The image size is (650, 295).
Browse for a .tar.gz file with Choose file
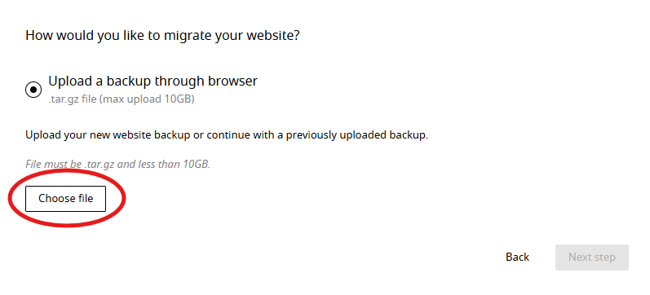coord(65,199)
